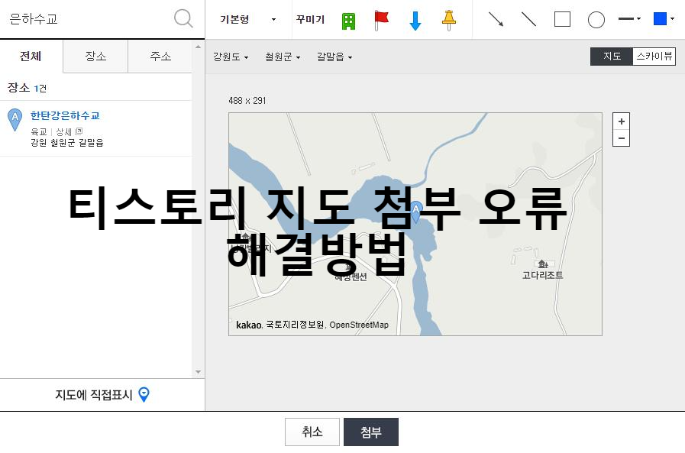The image size is (685, 453).
Task: Expand the 갈말읍 town dropdown
Action: pyautogui.click(x=334, y=57)
